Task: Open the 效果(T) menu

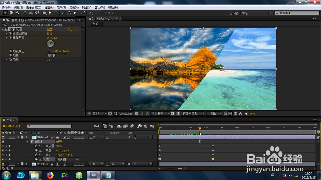Action: (61, 7)
